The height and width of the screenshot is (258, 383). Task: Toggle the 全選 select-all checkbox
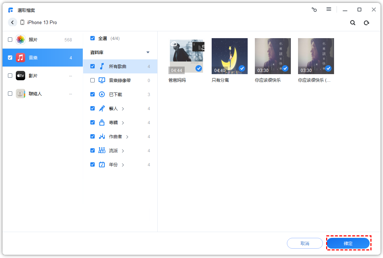[x=93, y=38]
